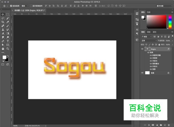
Task: Open auto-select 图层 target dropdown
Action: 25,6
